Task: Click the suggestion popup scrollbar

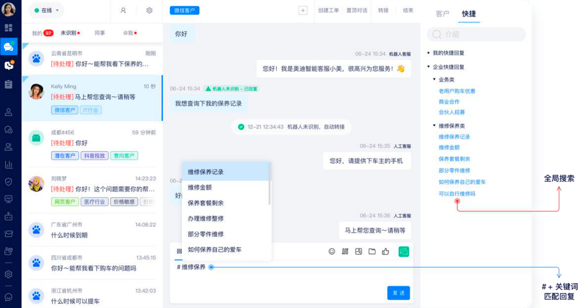Action: pyautogui.click(x=270, y=183)
